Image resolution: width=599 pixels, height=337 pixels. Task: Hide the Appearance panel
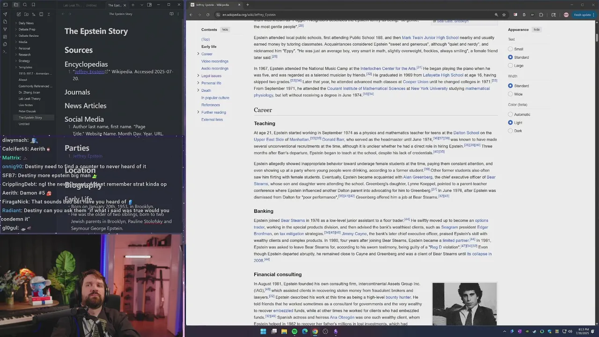[537, 29]
